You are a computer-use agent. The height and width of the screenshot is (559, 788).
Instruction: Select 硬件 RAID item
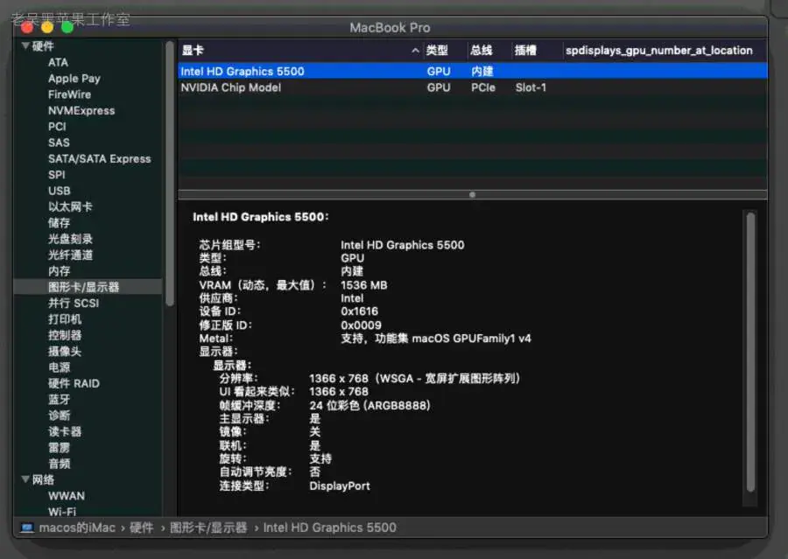click(74, 383)
